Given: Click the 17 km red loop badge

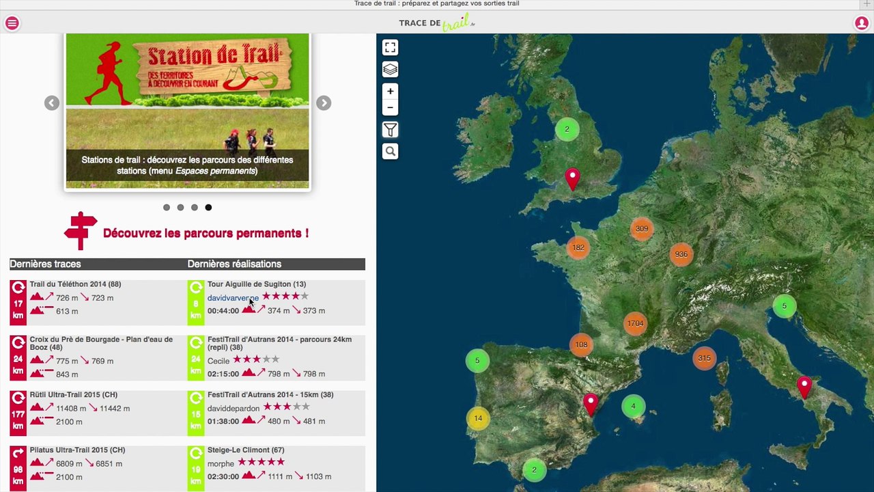Looking at the screenshot, I should (18, 302).
